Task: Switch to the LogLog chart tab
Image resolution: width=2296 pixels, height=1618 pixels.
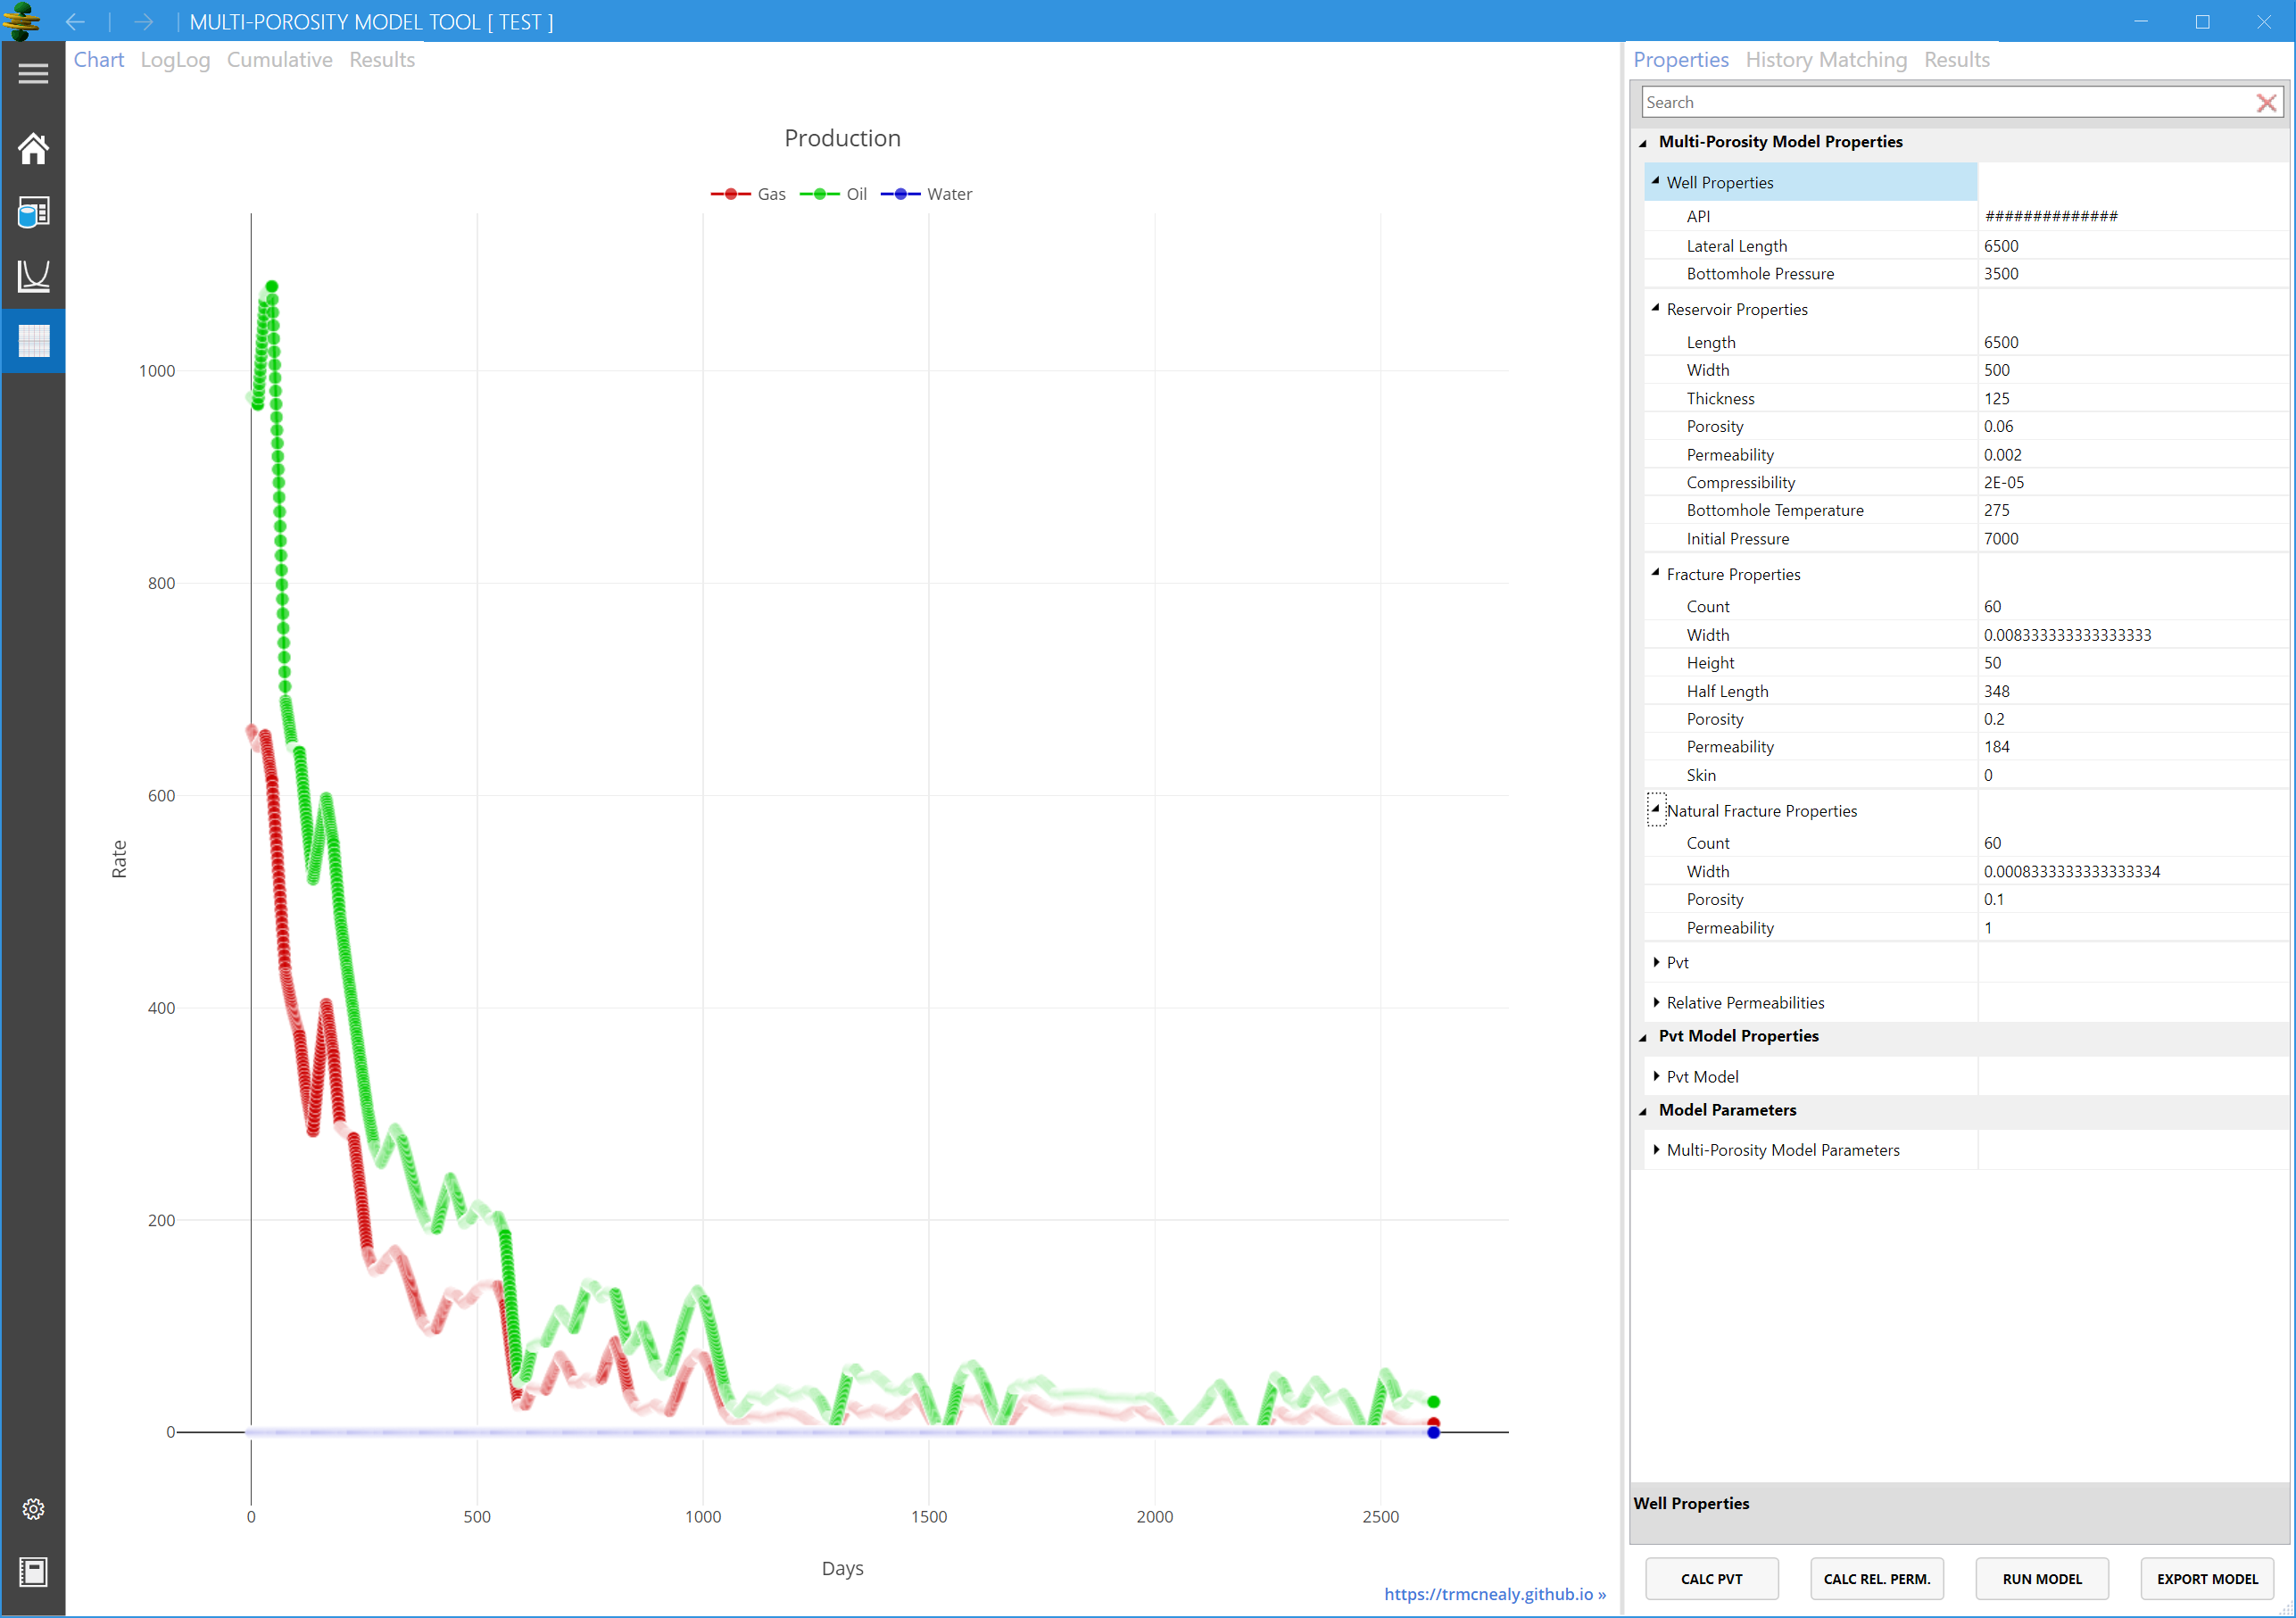Action: [x=175, y=60]
